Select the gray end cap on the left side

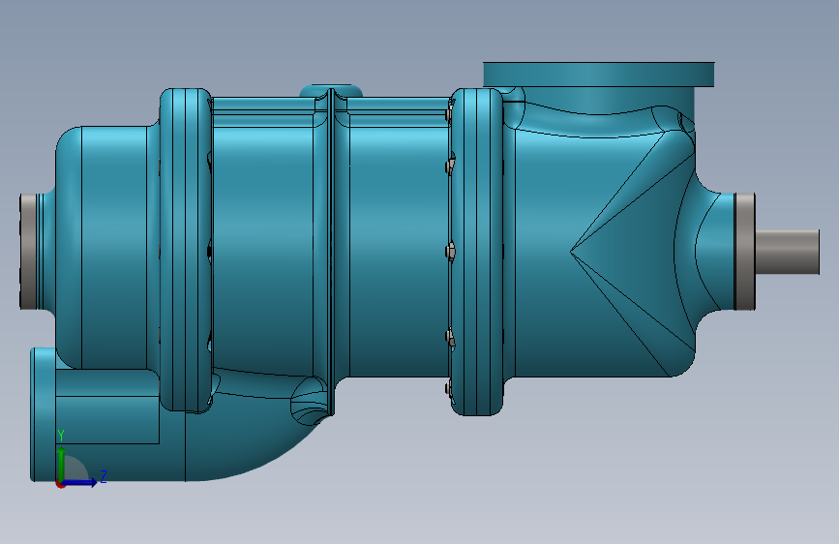pyautogui.click(x=28, y=251)
